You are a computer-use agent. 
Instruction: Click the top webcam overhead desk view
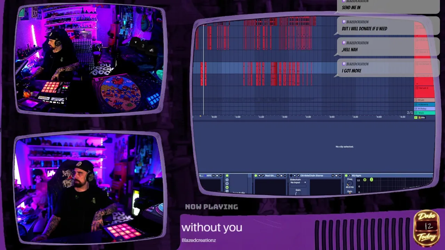coord(89,59)
